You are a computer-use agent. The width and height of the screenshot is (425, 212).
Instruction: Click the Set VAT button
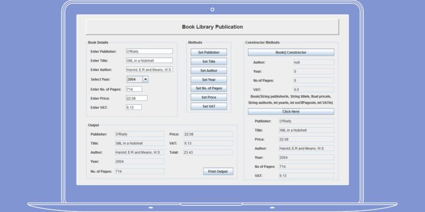tap(209, 107)
